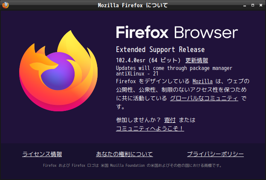Minimize the About Firefox window

(245, 6)
